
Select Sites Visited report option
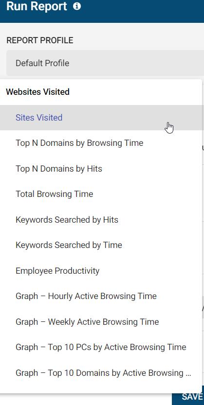[x=101, y=118]
